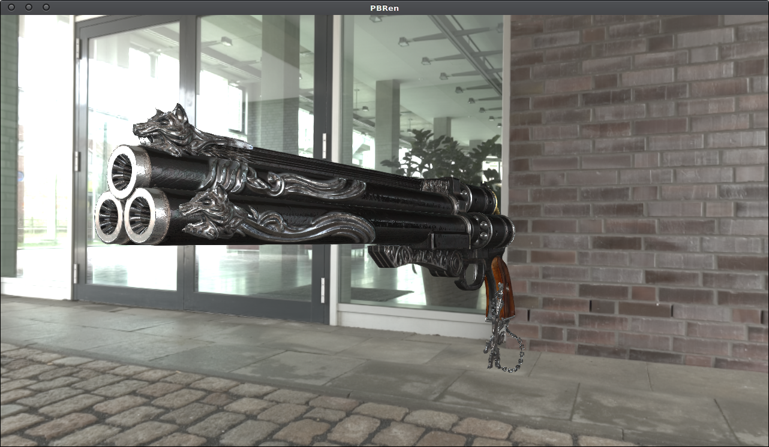This screenshot has height=447, width=769.
Task: Click the leftmost window control button
Action: pos(11,7)
